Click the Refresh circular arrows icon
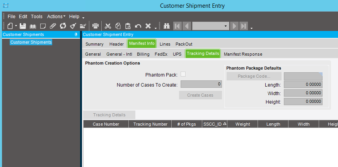The width and height of the screenshot is (338, 167). coord(63,26)
